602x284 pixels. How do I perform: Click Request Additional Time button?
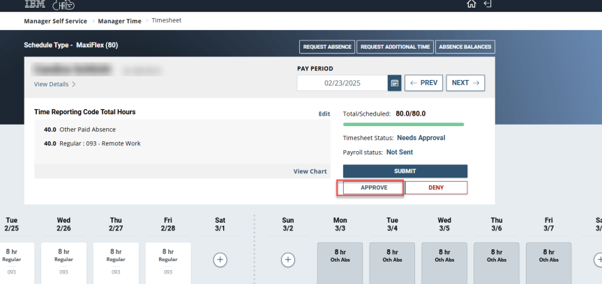click(394, 47)
